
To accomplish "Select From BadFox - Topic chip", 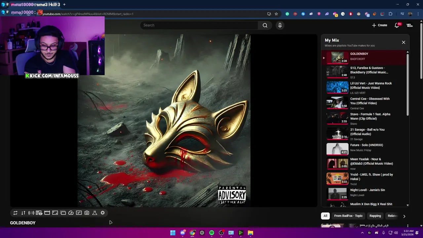I will click(348, 216).
